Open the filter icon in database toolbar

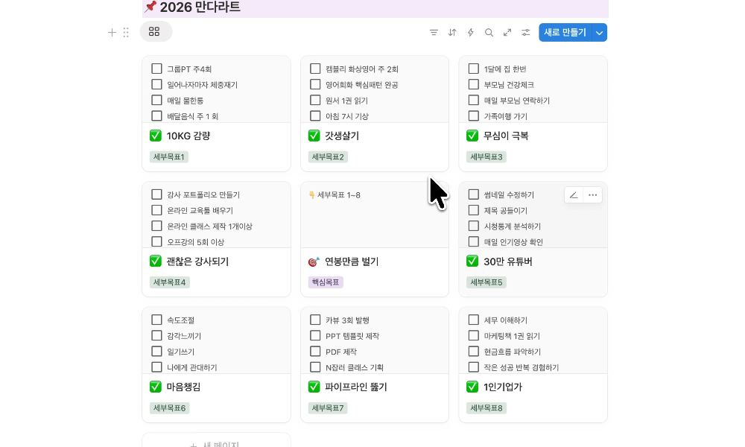[x=434, y=33]
